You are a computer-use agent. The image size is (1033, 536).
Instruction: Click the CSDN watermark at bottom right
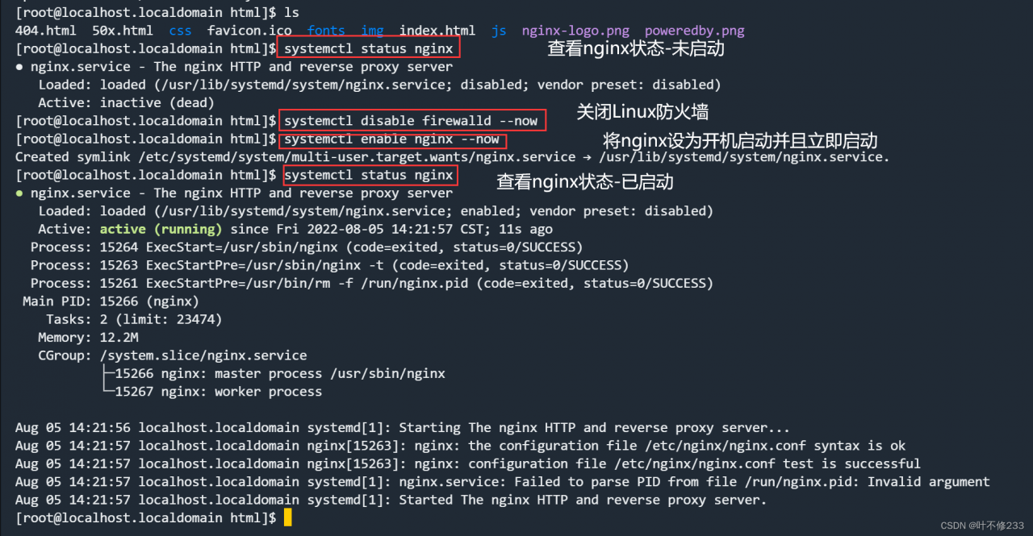pyautogui.click(x=982, y=526)
